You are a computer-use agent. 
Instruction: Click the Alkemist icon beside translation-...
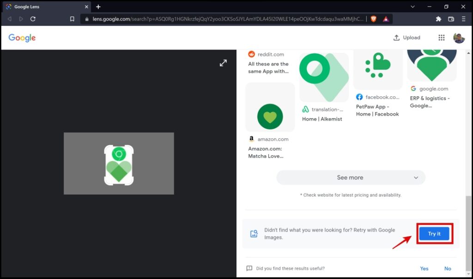pyautogui.click(x=306, y=109)
